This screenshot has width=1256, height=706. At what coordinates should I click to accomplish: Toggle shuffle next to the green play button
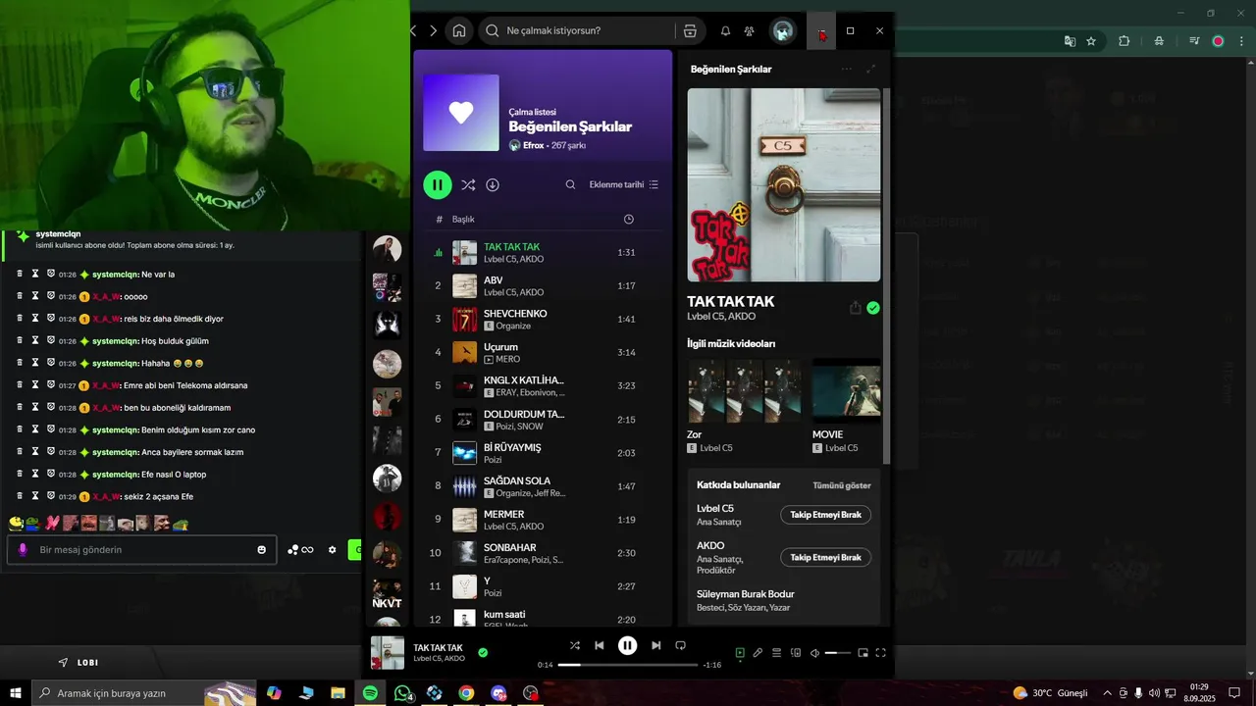point(468,184)
